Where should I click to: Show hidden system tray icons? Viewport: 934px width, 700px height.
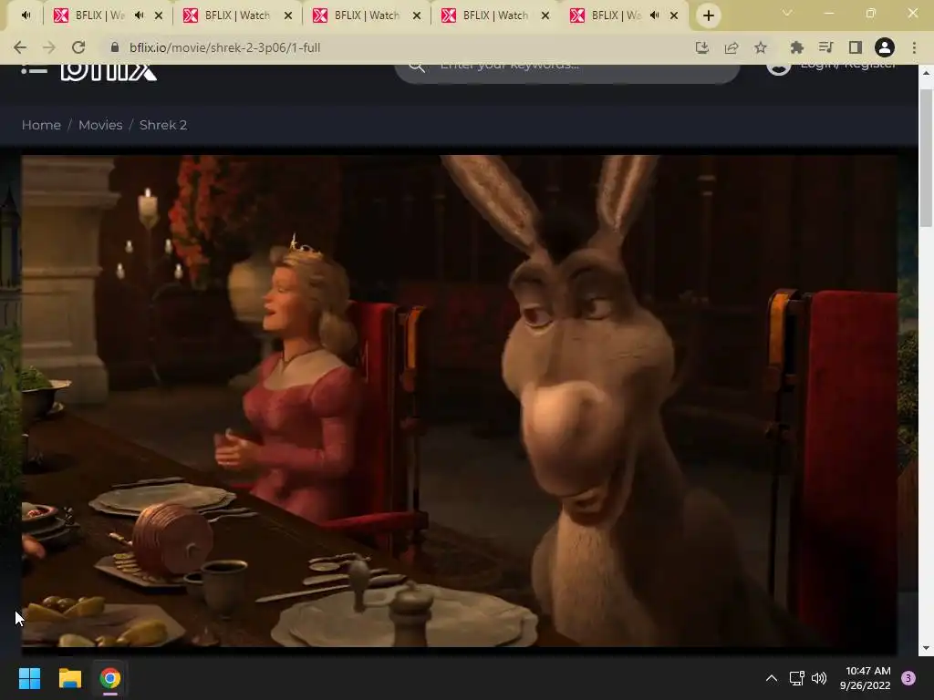[x=771, y=678]
